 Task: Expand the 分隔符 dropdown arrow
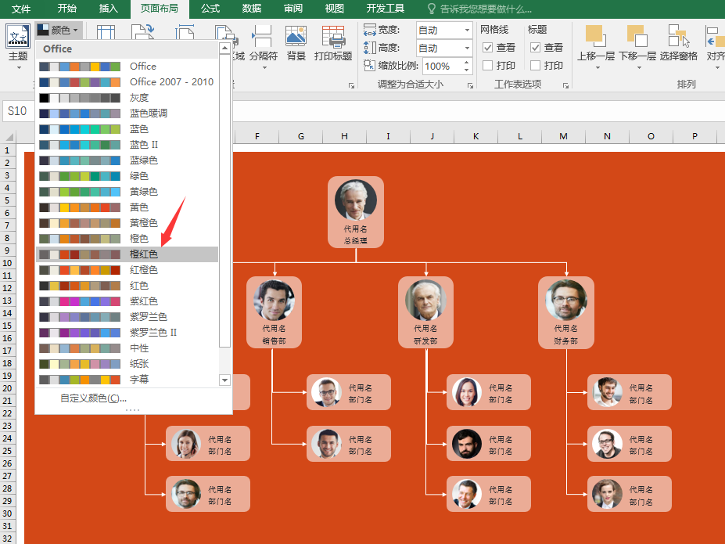click(264, 67)
